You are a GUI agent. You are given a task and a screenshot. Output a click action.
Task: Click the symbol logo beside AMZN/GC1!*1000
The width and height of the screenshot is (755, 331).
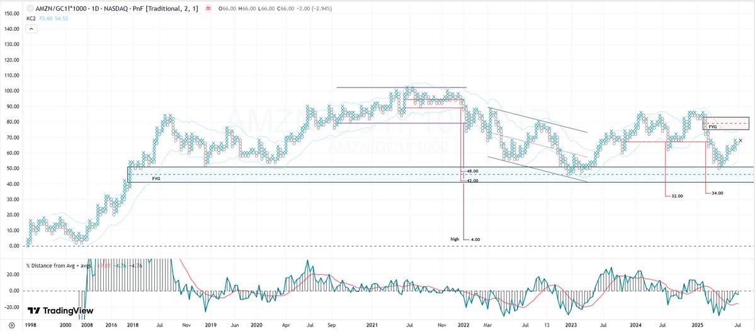tap(31, 9)
